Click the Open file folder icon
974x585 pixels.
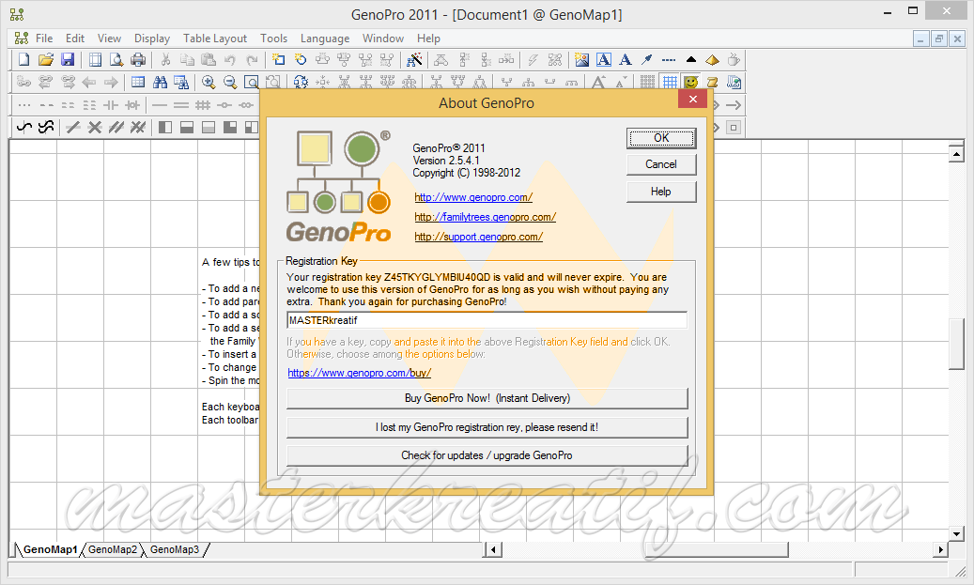click(45, 59)
